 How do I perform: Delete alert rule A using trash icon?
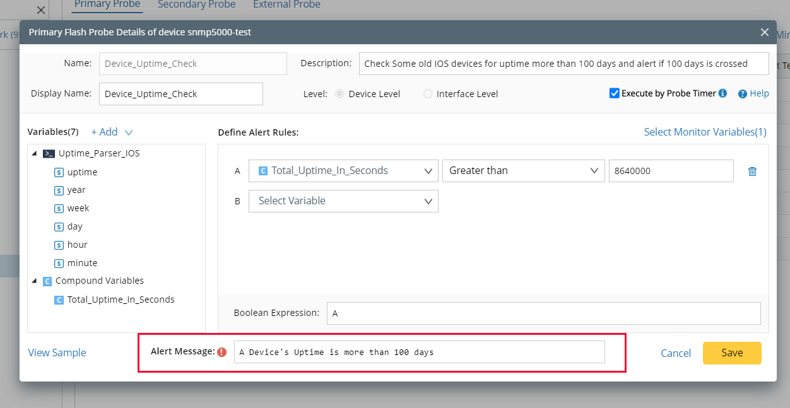coord(752,170)
